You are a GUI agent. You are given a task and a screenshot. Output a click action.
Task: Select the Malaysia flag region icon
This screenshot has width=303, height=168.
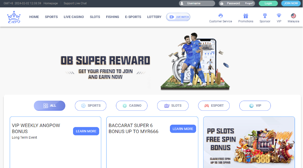pos(293,16)
